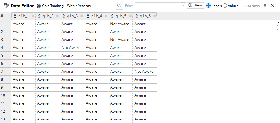
Task: Sort by q1b_4 using its sort arrows
Action: (106, 16)
